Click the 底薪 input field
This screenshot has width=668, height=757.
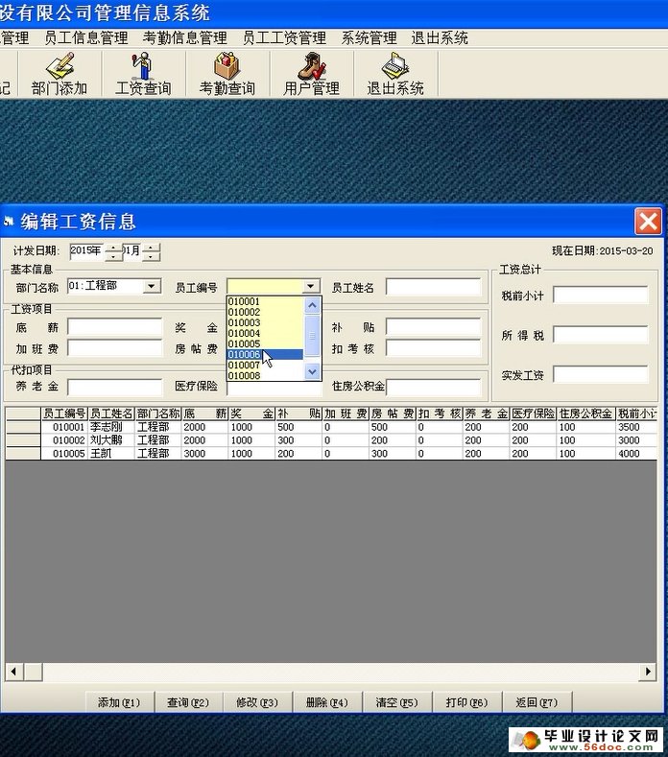pyautogui.click(x=115, y=327)
